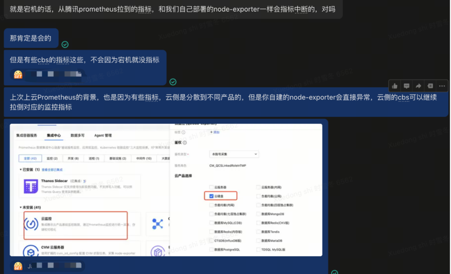
Task: Select the 中间件 (10) filter tab
Action: tap(144, 158)
